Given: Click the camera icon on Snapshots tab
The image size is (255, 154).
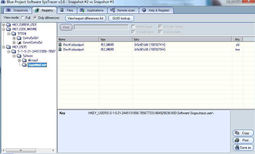Looking at the screenshot, I should (x=8, y=10).
